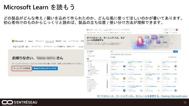Check the Microsoft 365 product checkbox

(89, 68)
